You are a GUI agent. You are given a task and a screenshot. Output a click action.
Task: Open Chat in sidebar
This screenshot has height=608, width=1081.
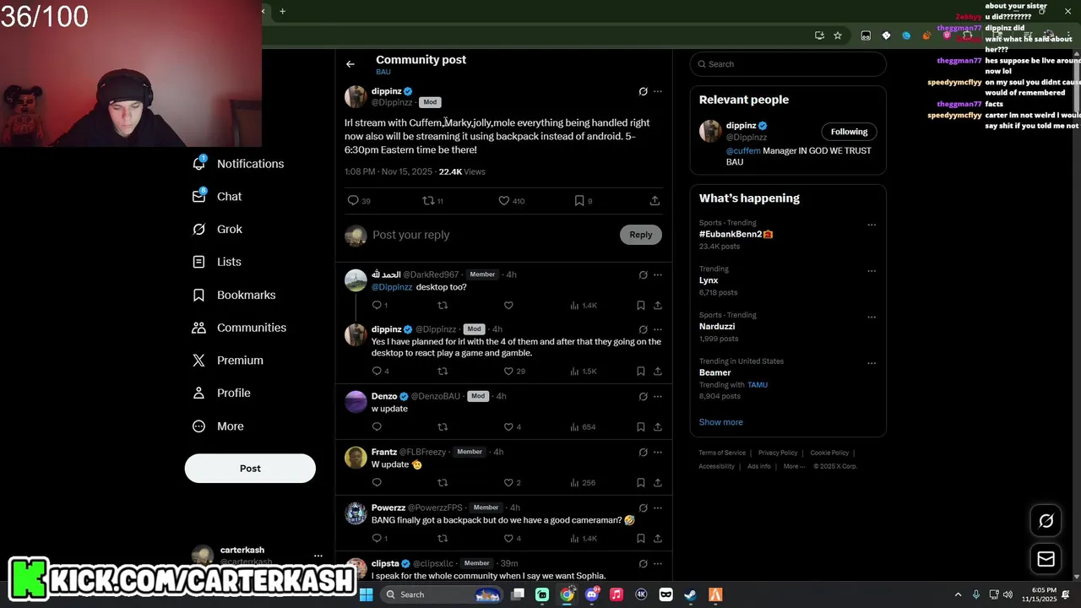pos(217,197)
